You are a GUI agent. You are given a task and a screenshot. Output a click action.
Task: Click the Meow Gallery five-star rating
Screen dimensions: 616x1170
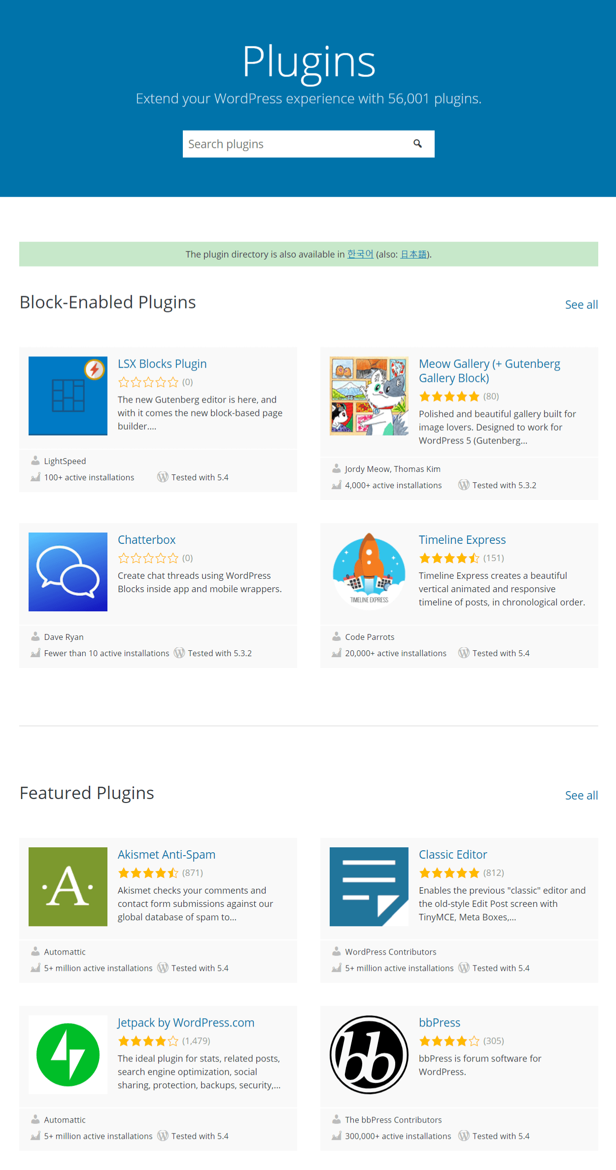449,396
